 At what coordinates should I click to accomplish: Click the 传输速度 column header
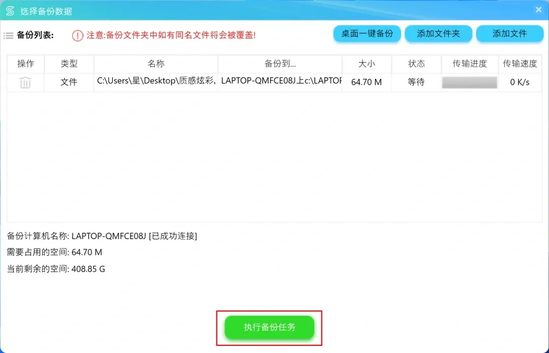tap(520, 64)
